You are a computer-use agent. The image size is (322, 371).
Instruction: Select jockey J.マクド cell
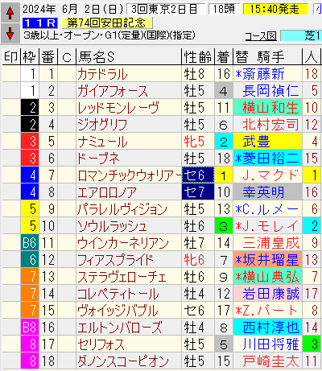(x=267, y=175)
